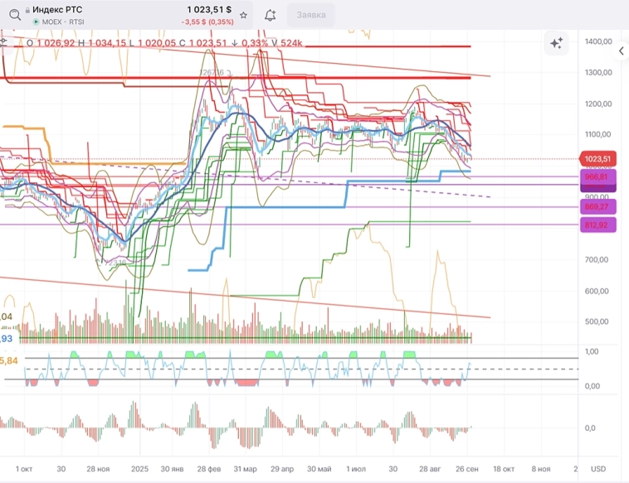Click the orange 5,84 indicator value
The width and height of the screenshot is (629, 483).
(x=9, y=361)
